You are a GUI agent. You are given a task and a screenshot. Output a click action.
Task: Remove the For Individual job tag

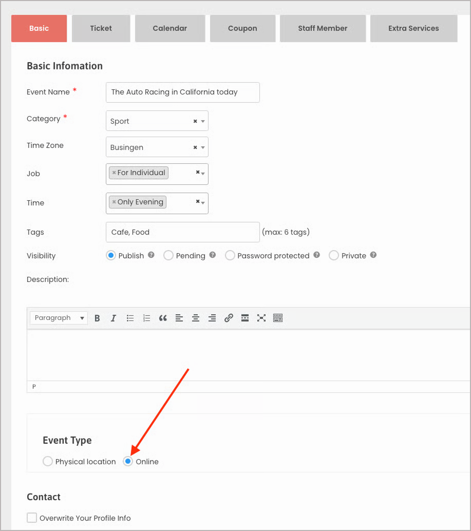pyautogui.click(x=114, y=173)
